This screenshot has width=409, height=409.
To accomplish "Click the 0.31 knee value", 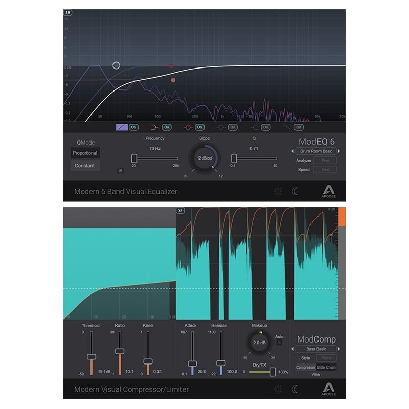I will pos(157,372).
